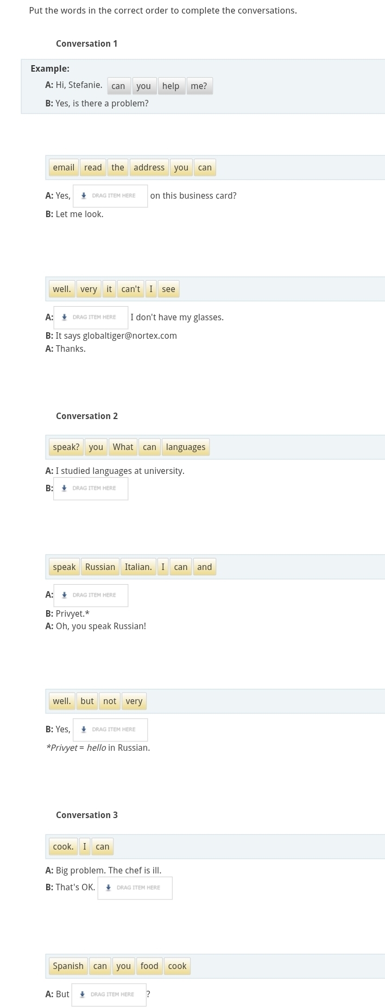Image resolution: width=385 pixels, height=1007 pixels.
Task: Click Conversation 2 speaker B's drop box
Action: click(x=91, y=489)
